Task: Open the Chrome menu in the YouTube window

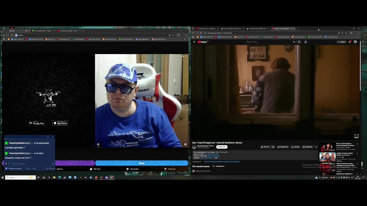Action: (359, 33)
